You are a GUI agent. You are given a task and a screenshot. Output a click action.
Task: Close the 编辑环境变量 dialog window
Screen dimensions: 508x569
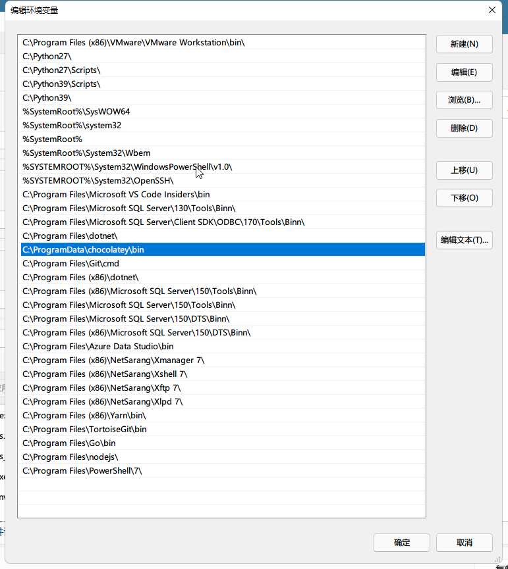point(492,10)
